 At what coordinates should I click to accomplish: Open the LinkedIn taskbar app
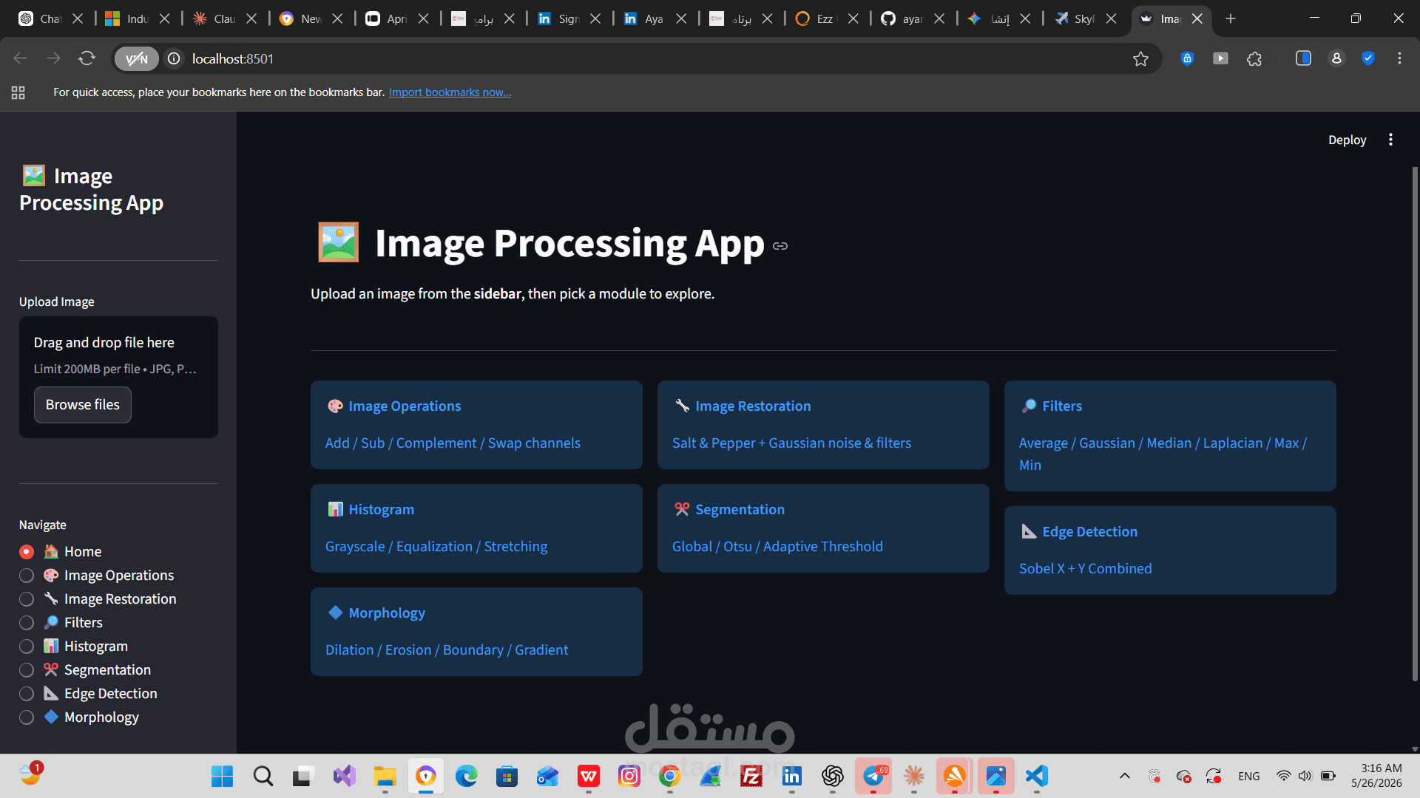click(x=791, y=776)
